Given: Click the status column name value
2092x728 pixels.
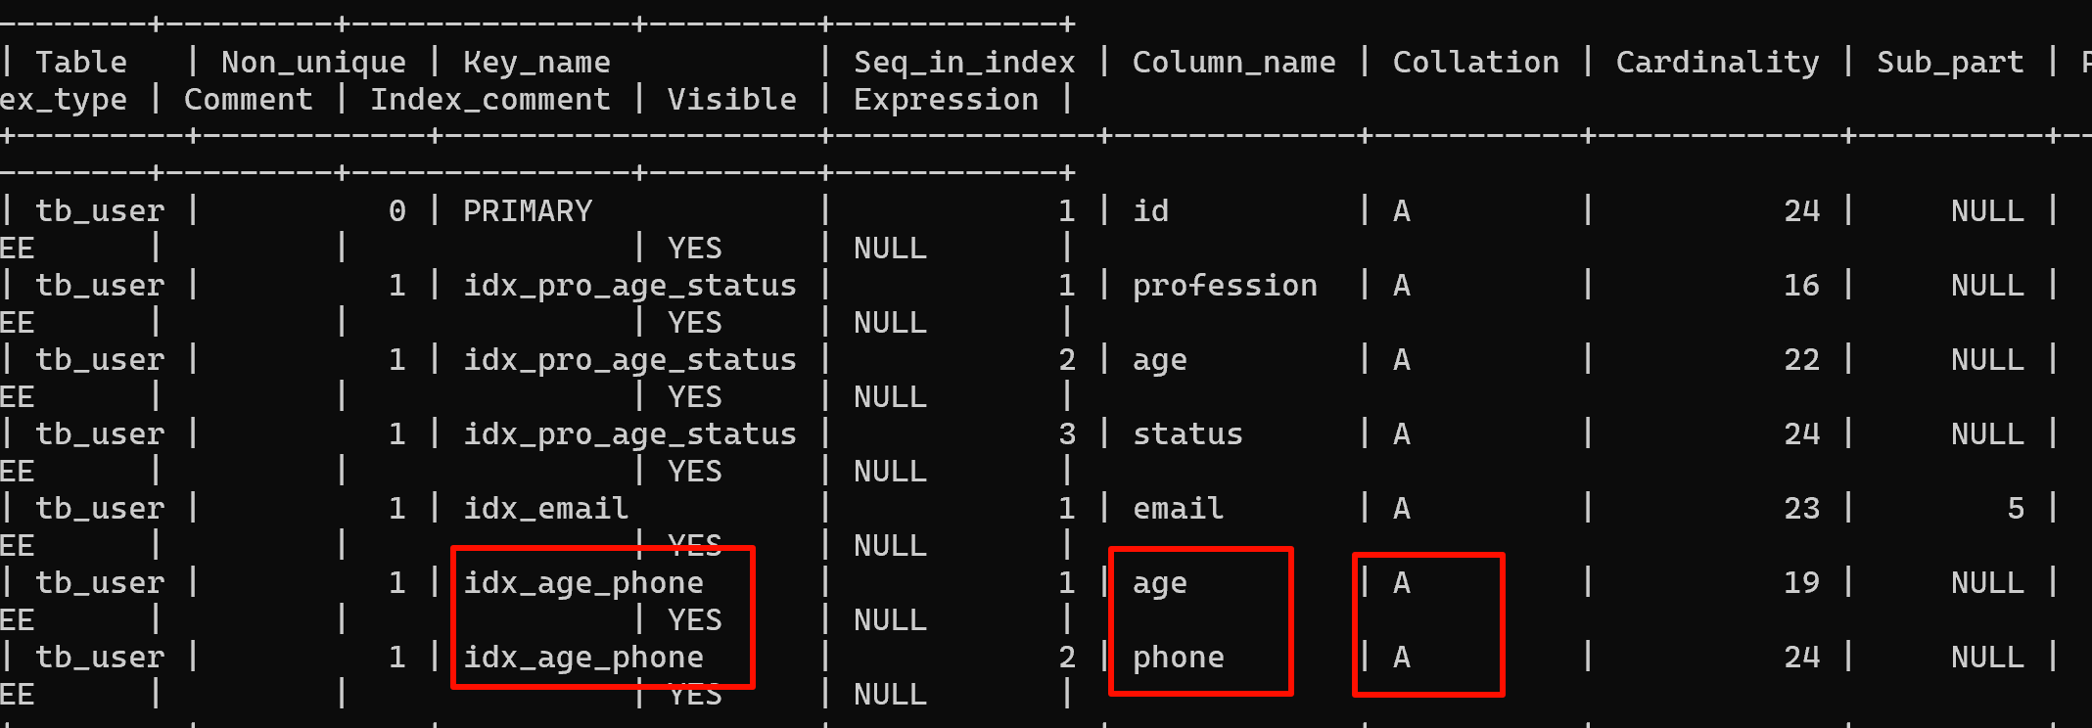Looking at the screenshot, I should tap(1187, 433).
